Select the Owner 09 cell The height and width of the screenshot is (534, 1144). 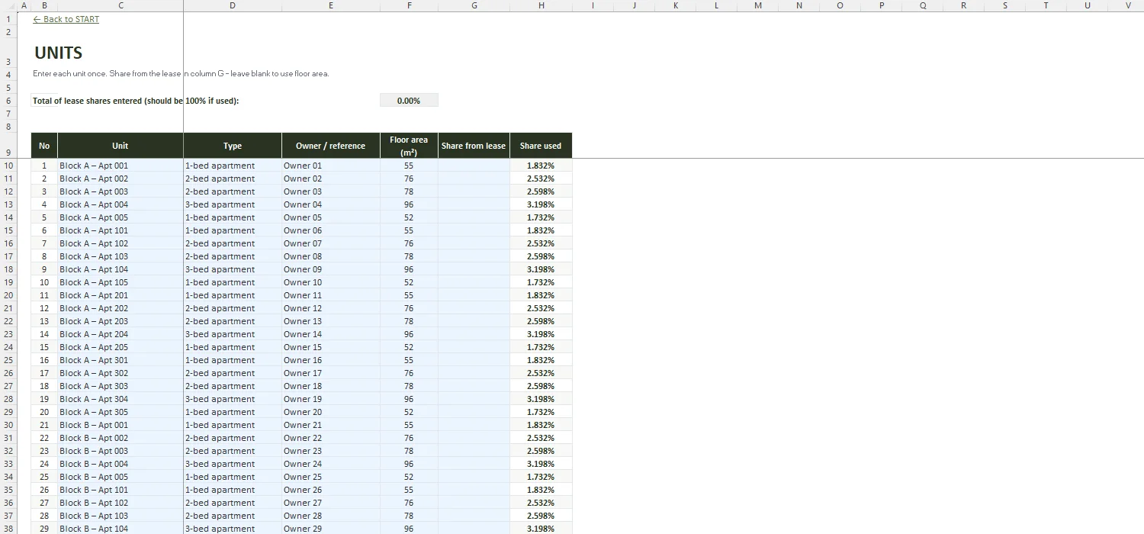coord(331,269)
